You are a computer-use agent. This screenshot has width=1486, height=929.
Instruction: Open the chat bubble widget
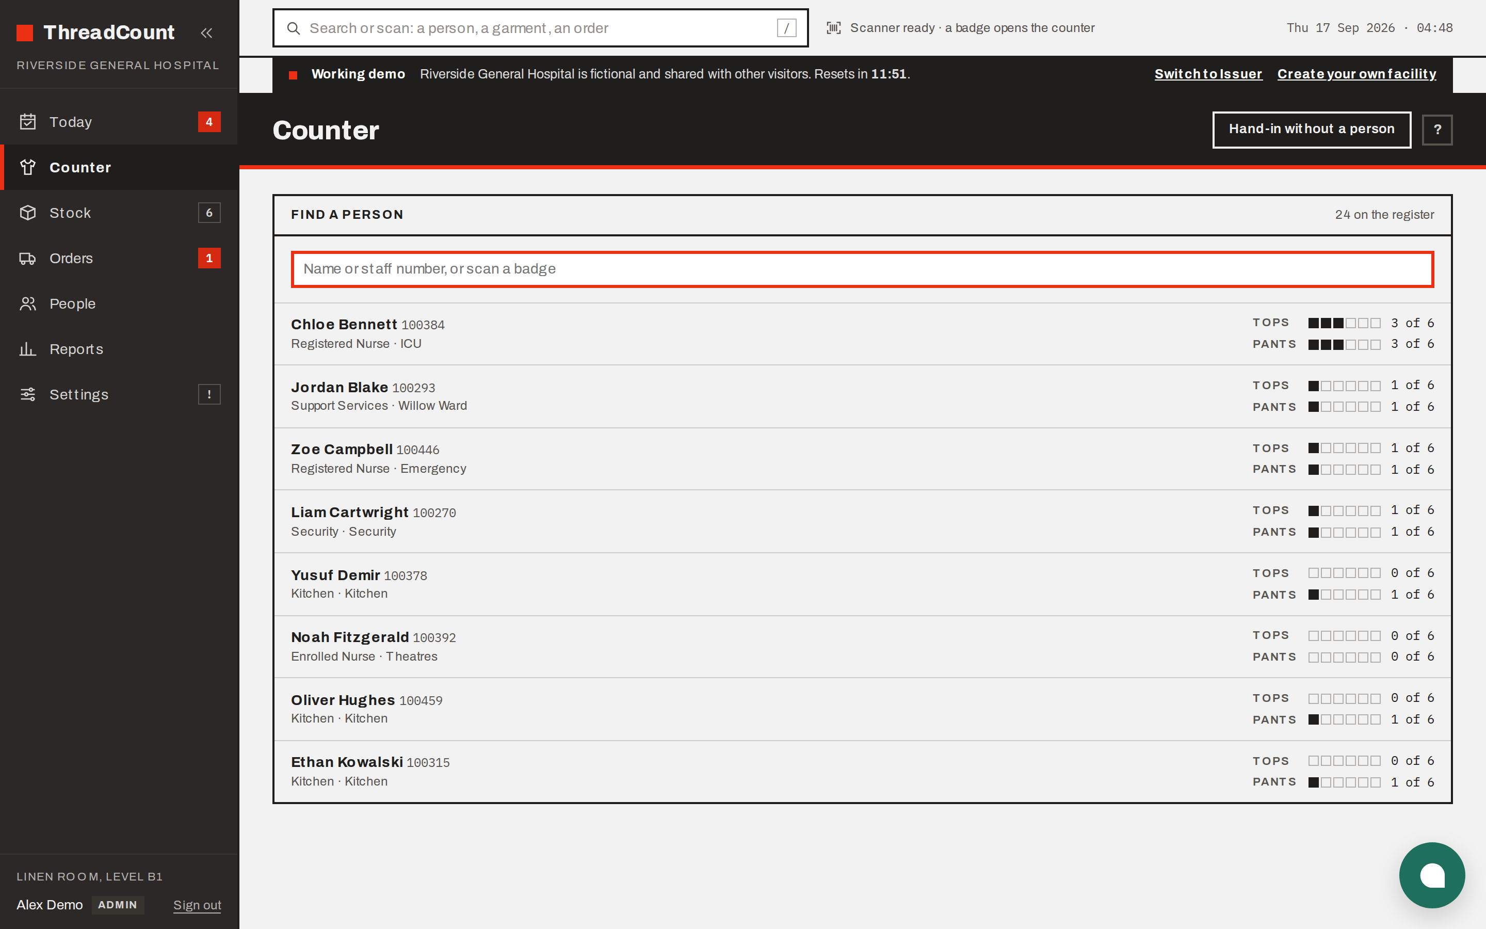(x=1432, y=875)
